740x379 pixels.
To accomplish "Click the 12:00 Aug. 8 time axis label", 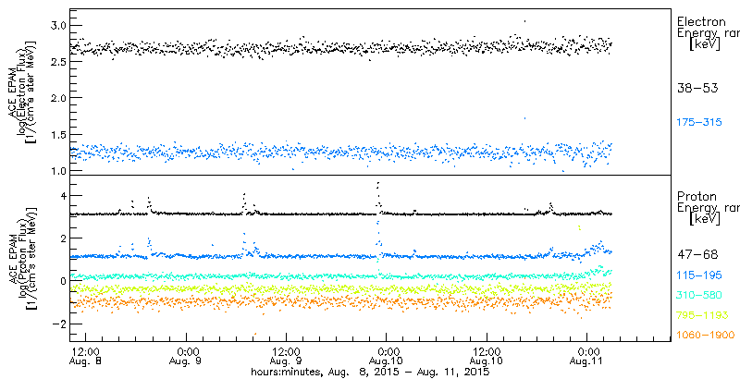I will pyautogui.click(x=86, y=357).
